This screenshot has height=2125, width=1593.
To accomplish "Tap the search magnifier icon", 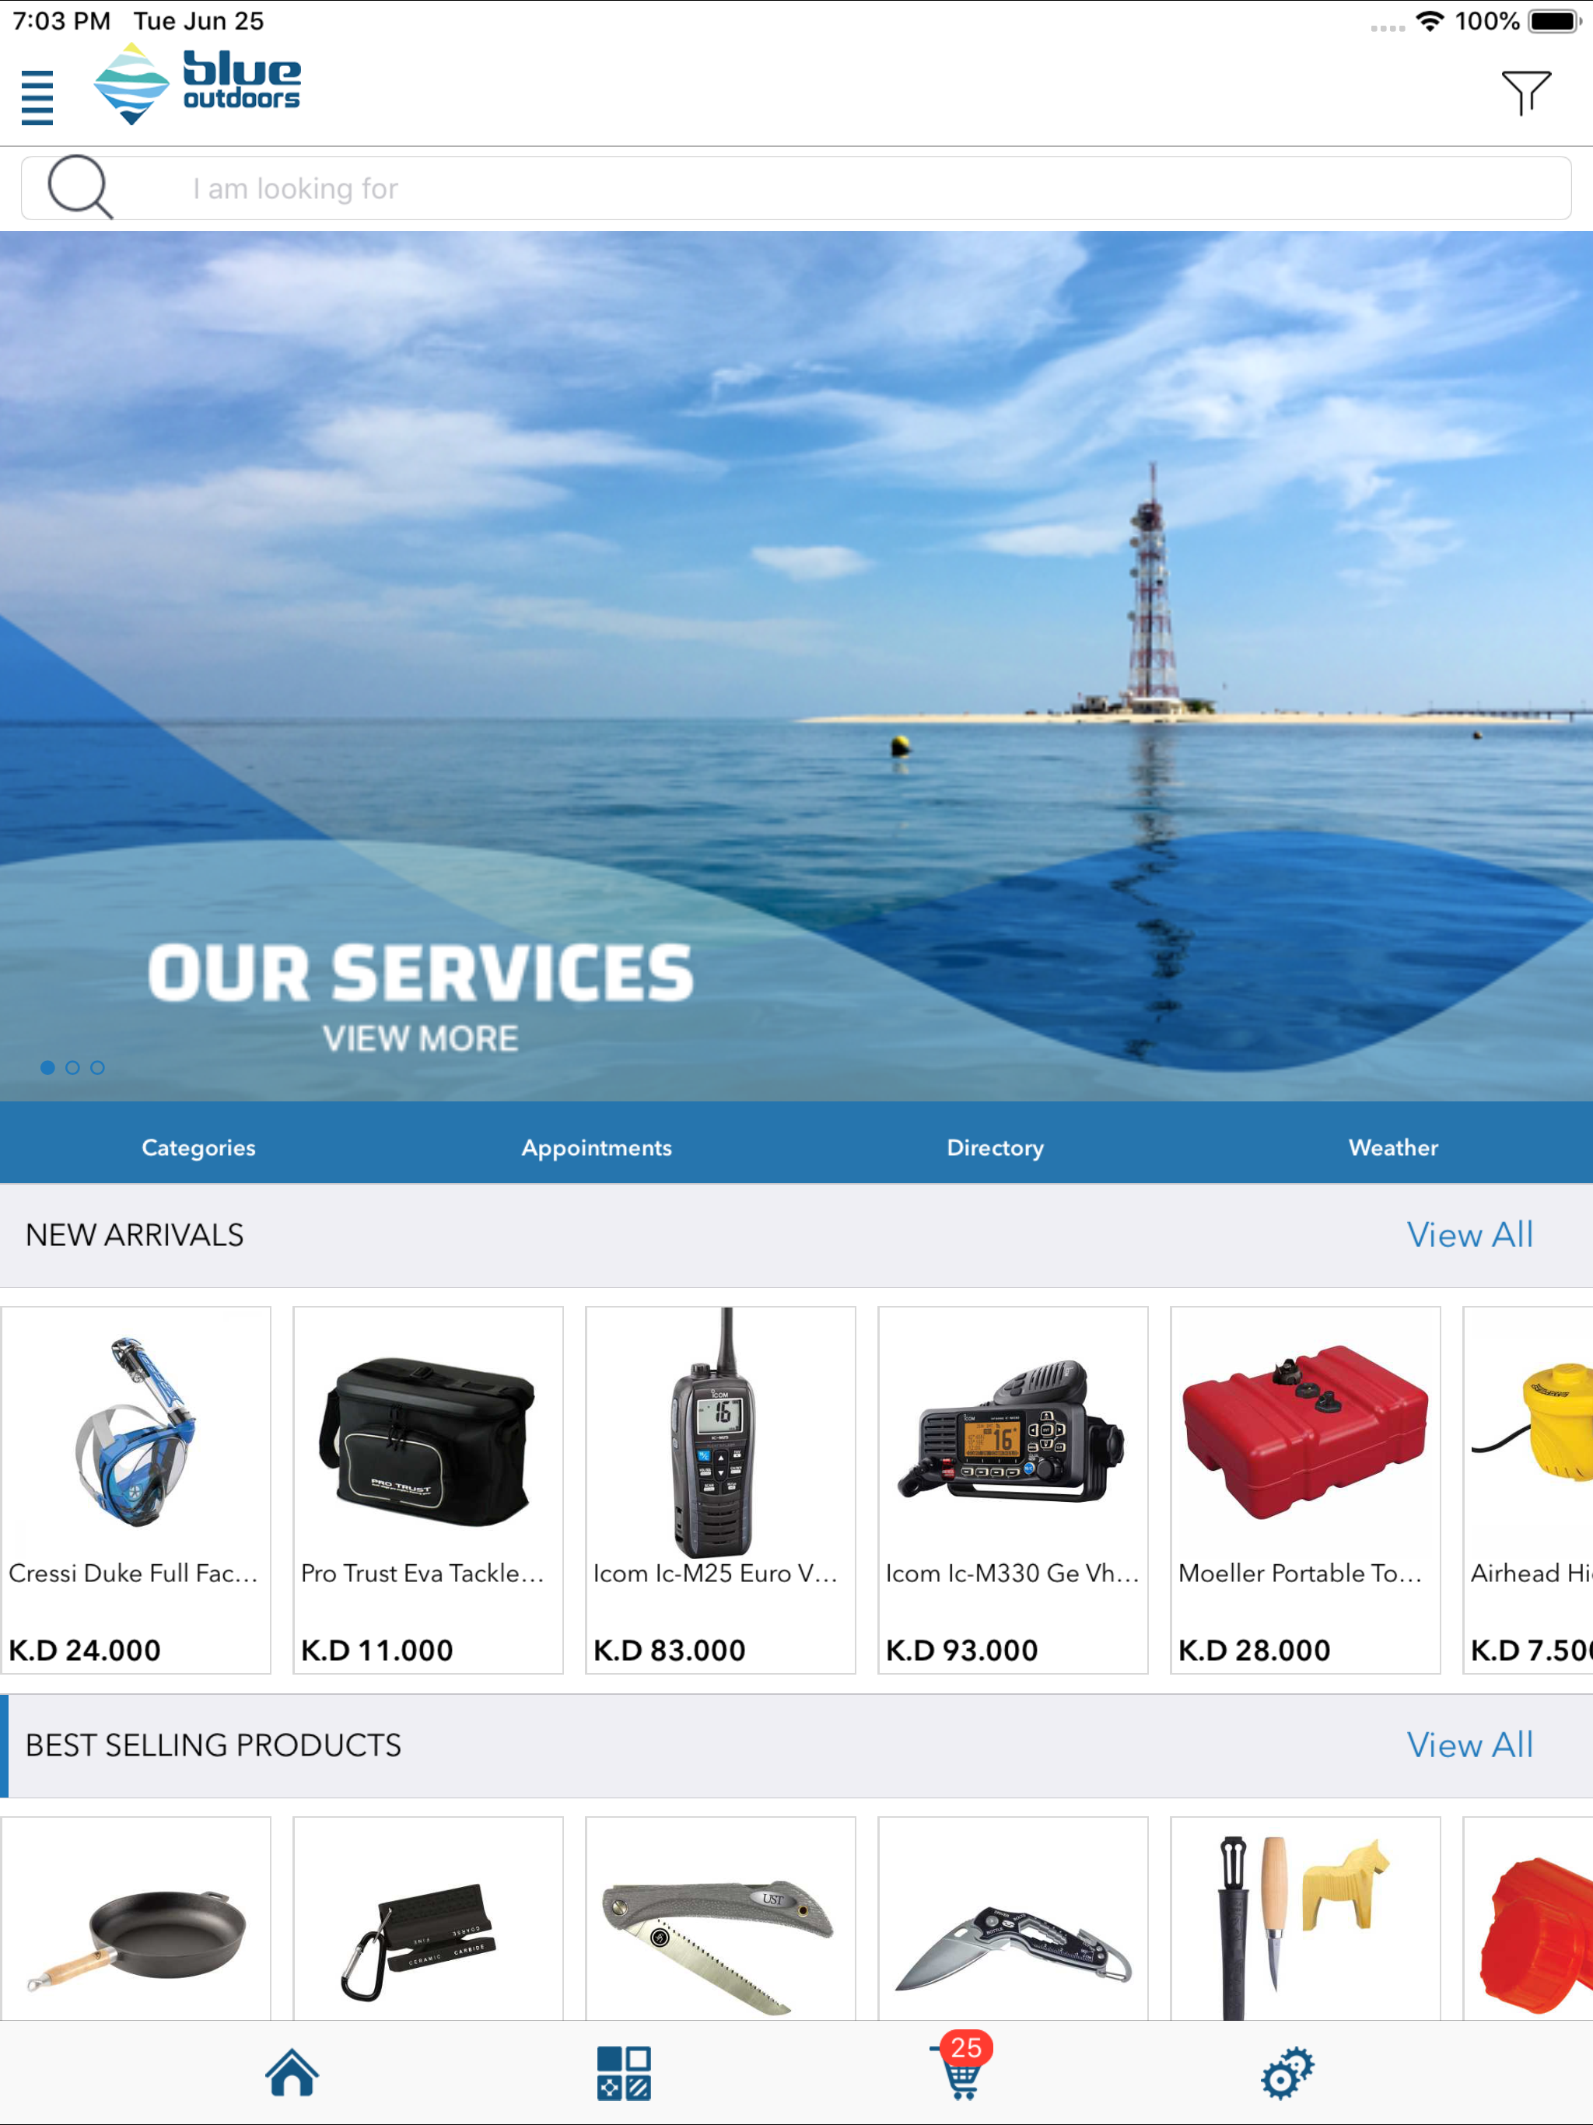I will tap(80, 187).
